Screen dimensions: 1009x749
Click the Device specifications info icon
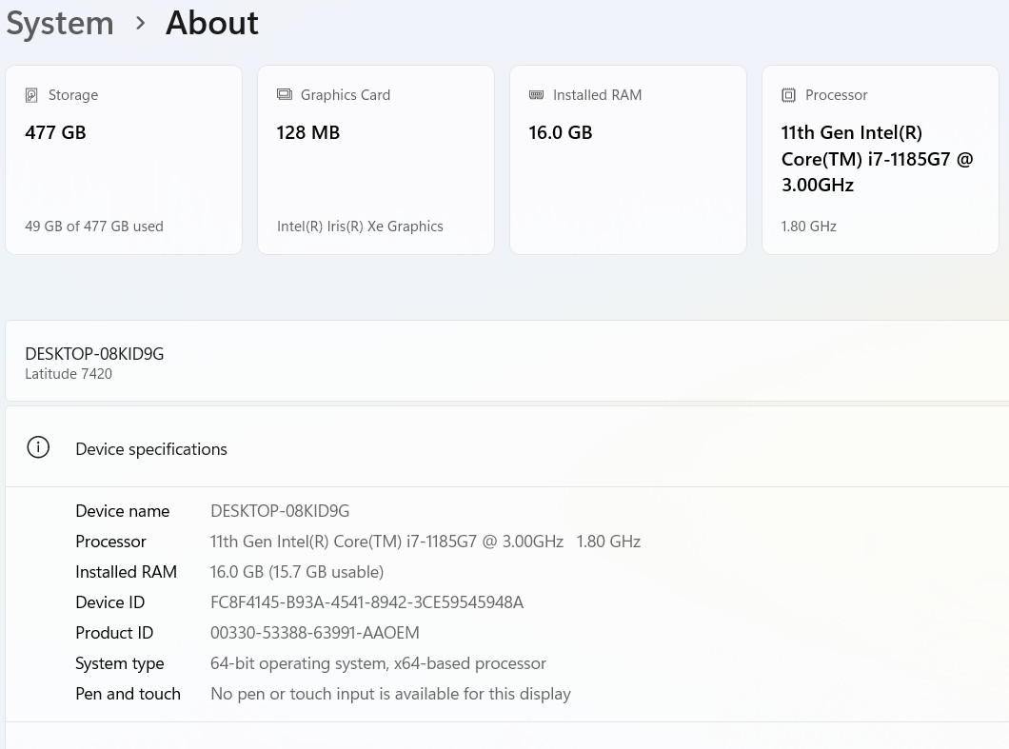pos(38,447)
